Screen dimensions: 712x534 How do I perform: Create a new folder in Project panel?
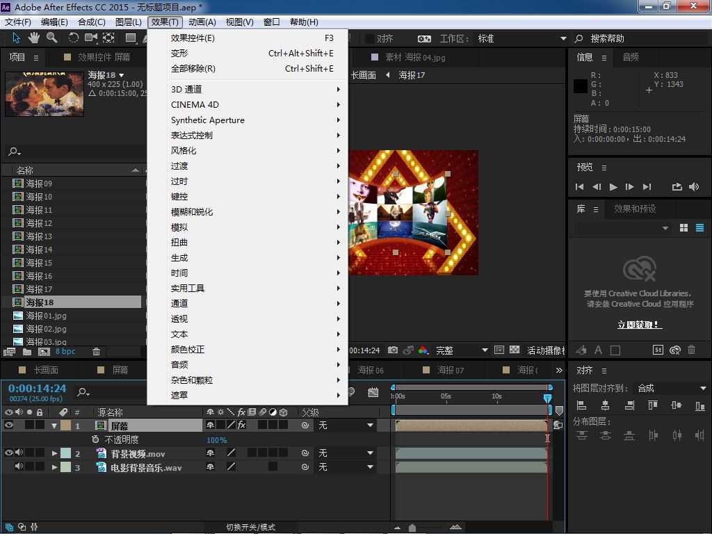[x=27, y=351]
